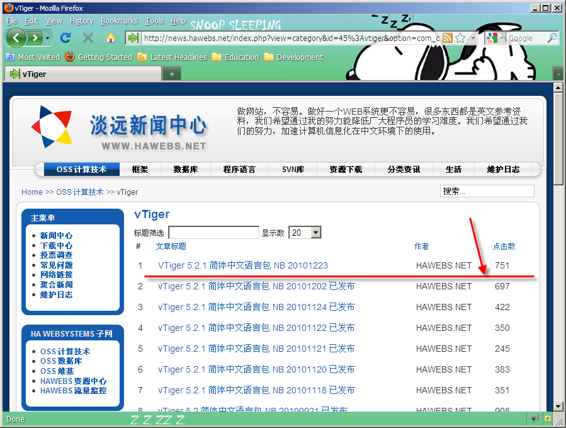Open the Bookmarks menu
The width and height of the screenshot is (566, 428).
pos(119,21)
